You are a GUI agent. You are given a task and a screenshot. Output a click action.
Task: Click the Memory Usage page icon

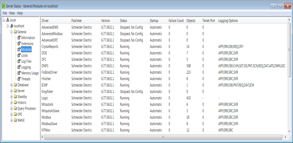(19, 73)
